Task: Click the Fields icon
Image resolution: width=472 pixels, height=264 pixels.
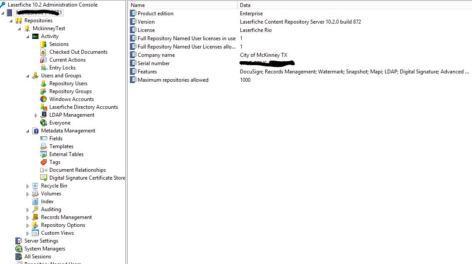Action: pyautogui.click(x=44, y=139)
